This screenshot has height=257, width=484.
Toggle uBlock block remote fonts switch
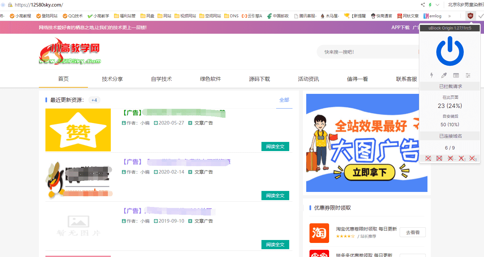pos(461,158)
